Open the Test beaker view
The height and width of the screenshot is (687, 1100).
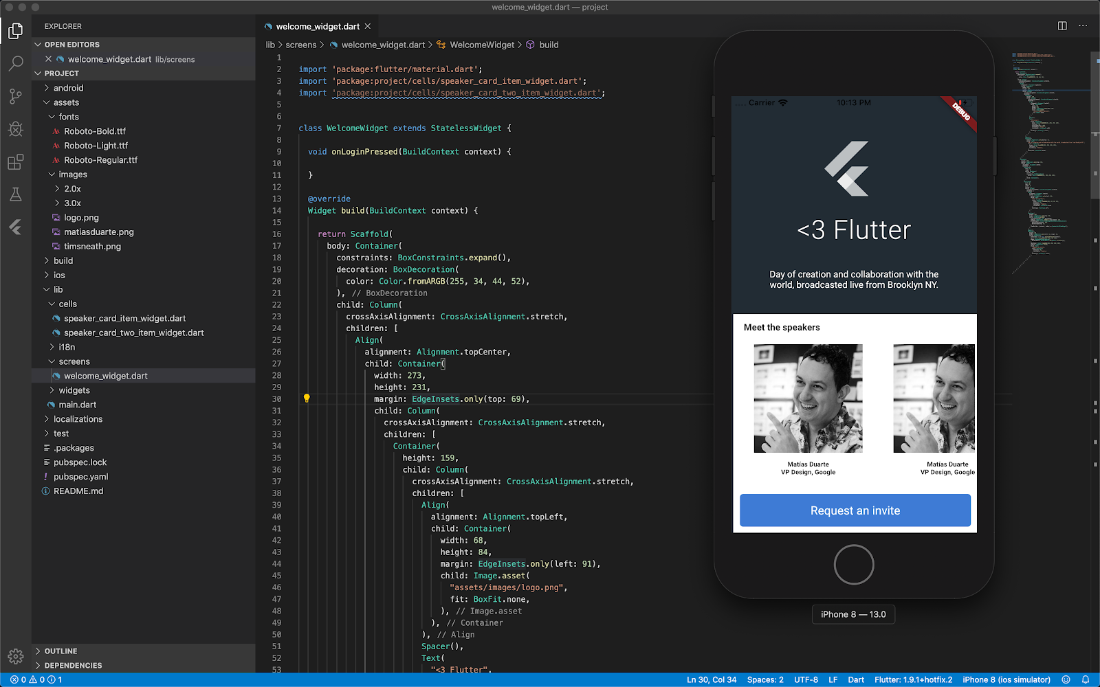coord(15,194)
